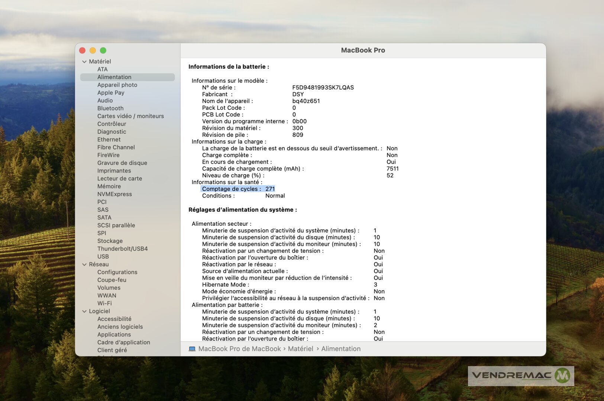Click MacBook Pro de MacBook breadcrumb

coord(239,349)
